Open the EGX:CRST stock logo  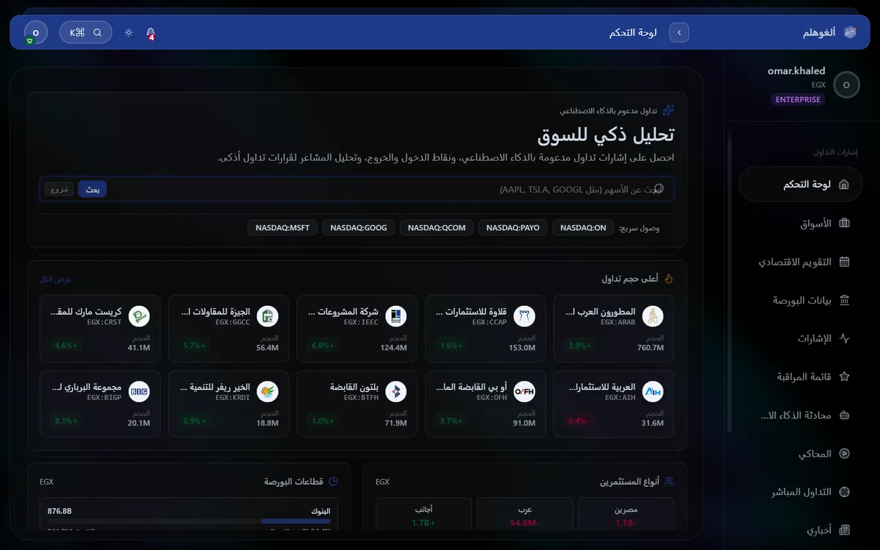tap(139, 316)
